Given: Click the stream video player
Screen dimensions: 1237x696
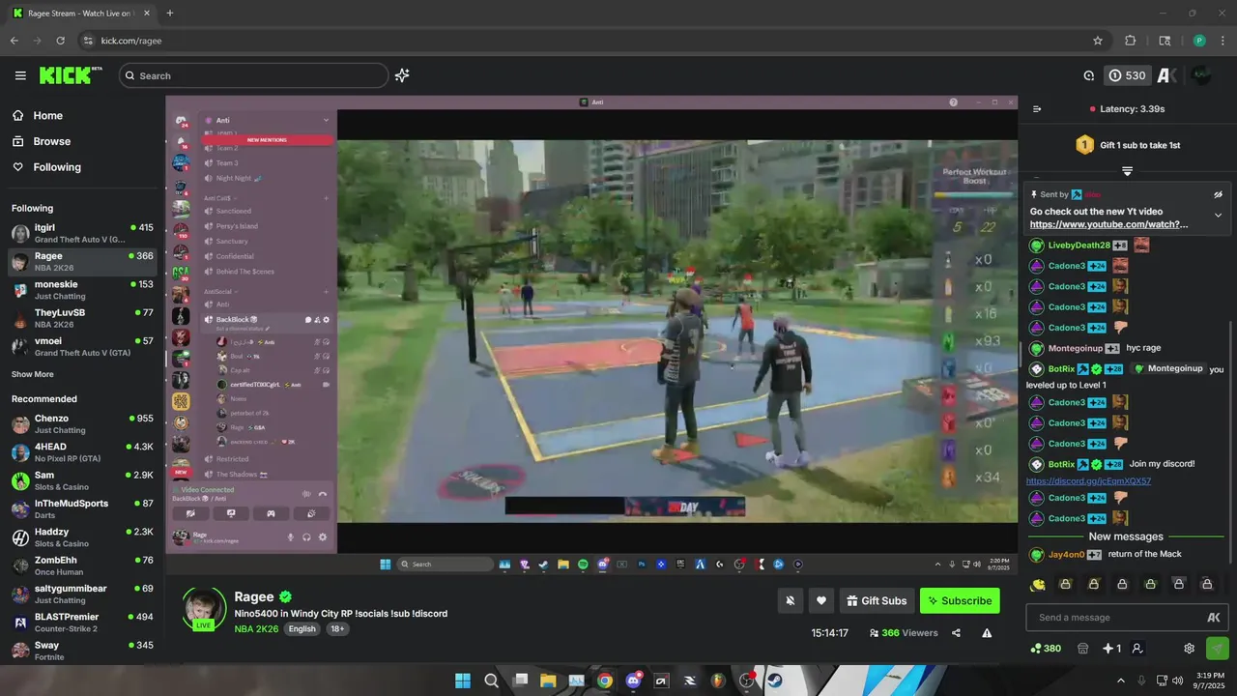Looking at the screenshot, I should [x=591, y=333].
